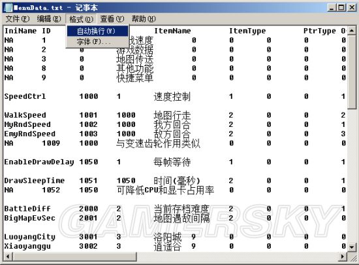Open the 编辑(E) menu
The width and height of the screenshot is (359, 265).
click(x=49, y=19)
